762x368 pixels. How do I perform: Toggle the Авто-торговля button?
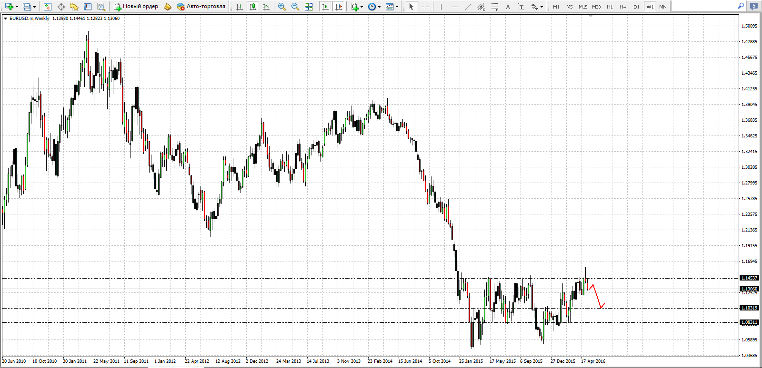(201, 7)
